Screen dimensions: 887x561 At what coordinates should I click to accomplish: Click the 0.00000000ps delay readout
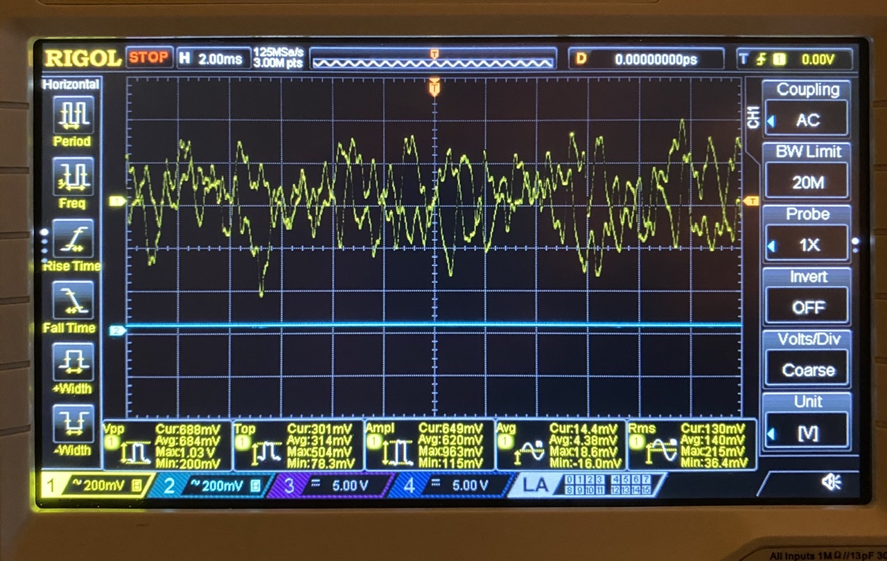pyautogui.click(x=656, y=60)
